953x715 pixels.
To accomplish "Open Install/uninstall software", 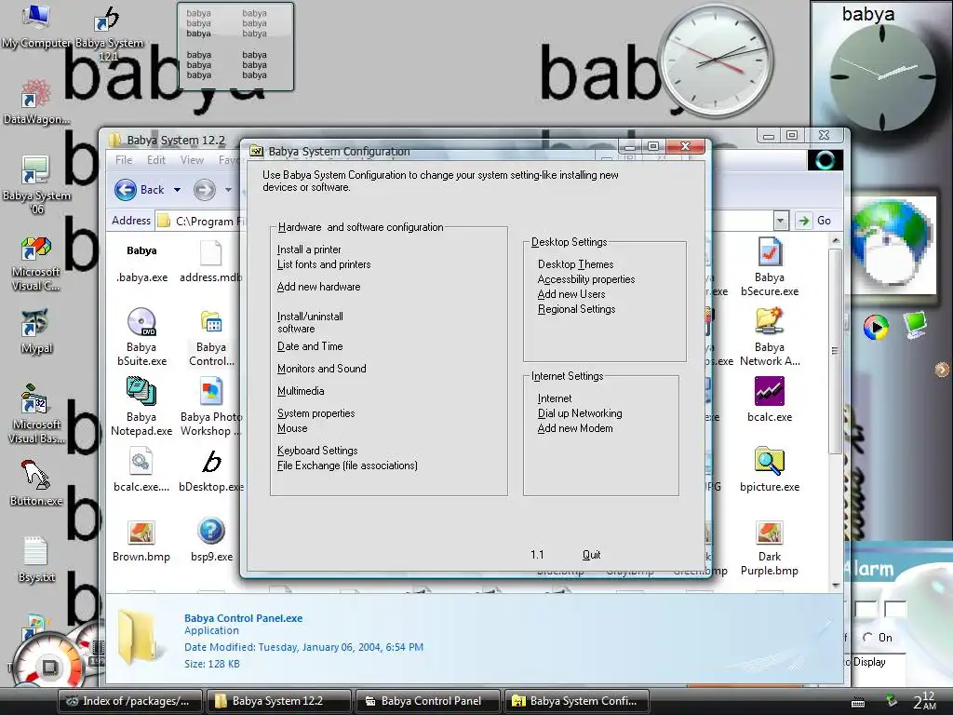I will coord(310,322).
